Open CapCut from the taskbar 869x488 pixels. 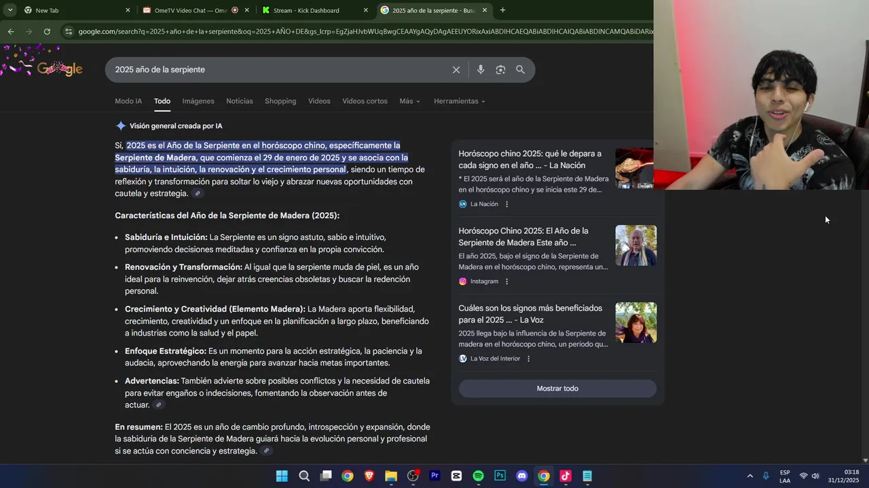click(x=456, y=476)
